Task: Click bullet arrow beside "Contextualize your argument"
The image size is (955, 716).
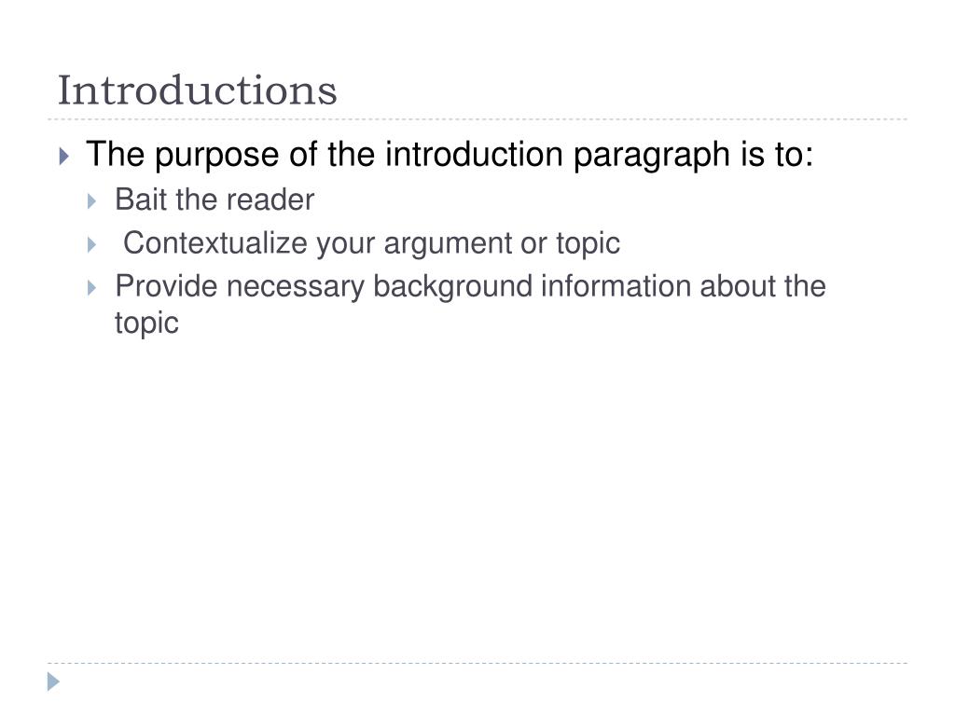Action: tap(92, 245)
